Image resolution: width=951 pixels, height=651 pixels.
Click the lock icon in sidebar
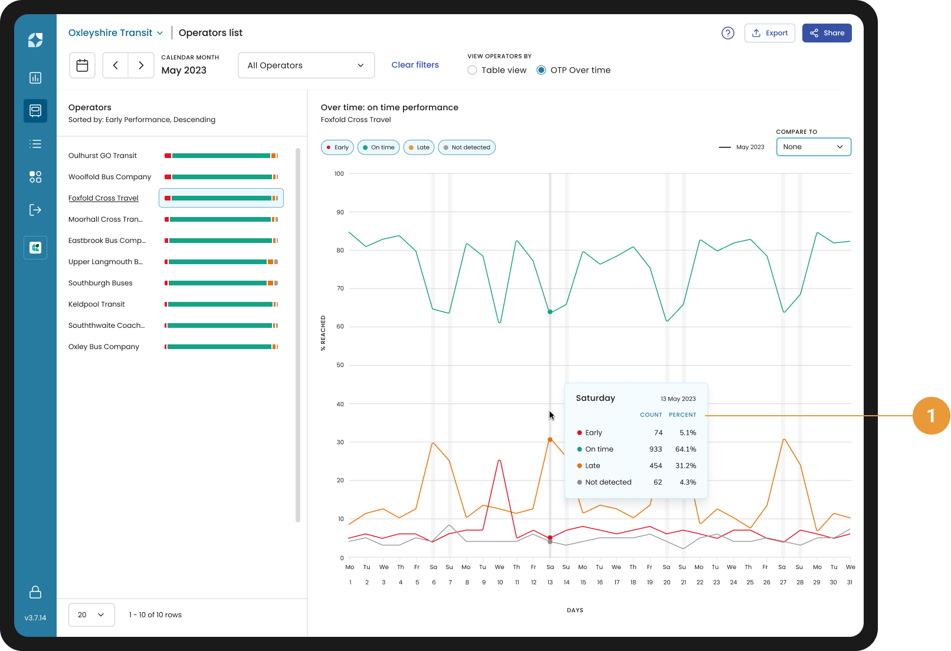[x=35, y=592]
